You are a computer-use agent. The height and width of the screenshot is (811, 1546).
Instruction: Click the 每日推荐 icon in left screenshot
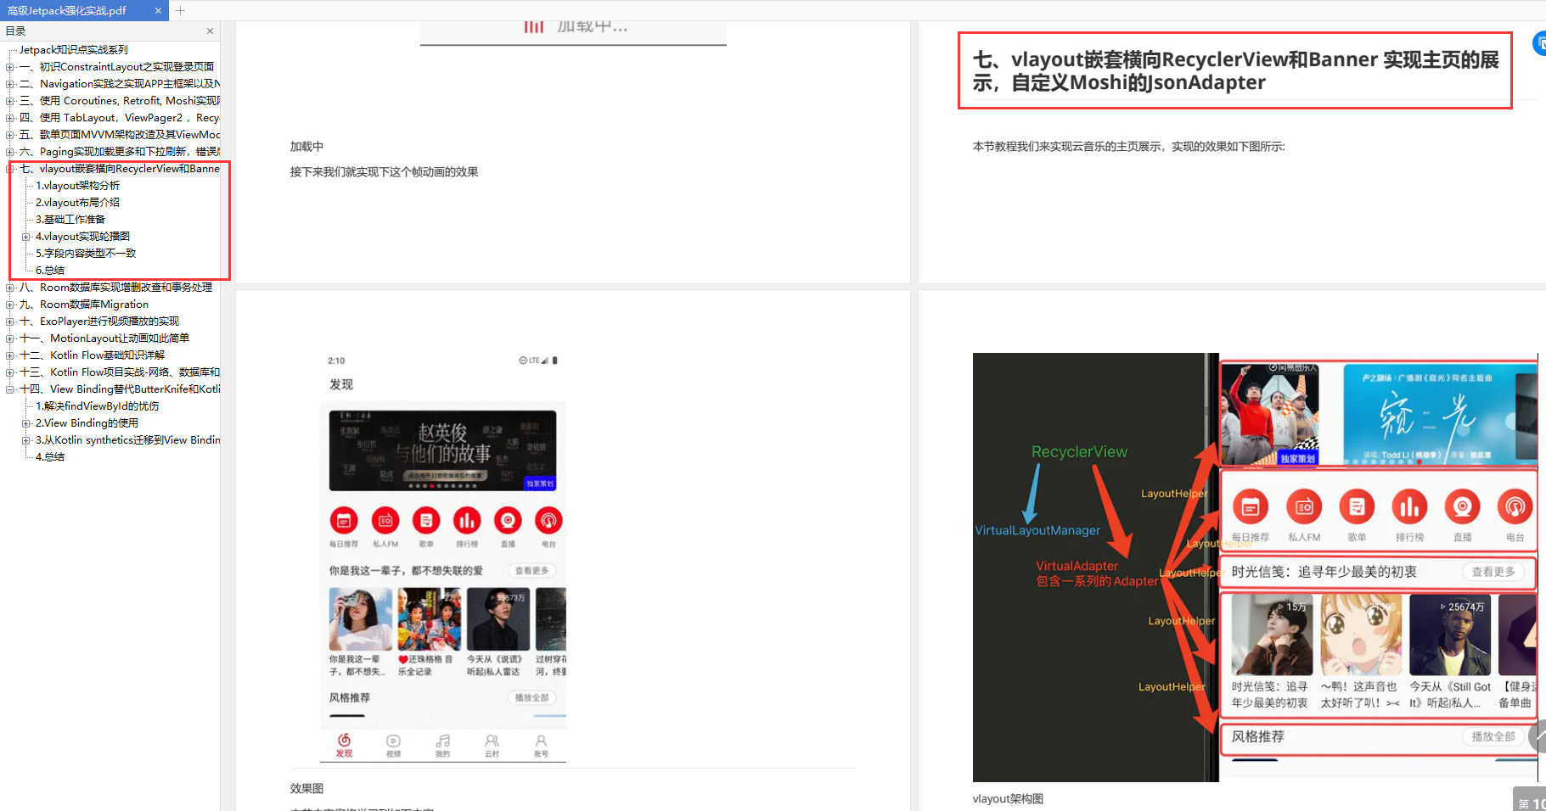click(344, 520)
